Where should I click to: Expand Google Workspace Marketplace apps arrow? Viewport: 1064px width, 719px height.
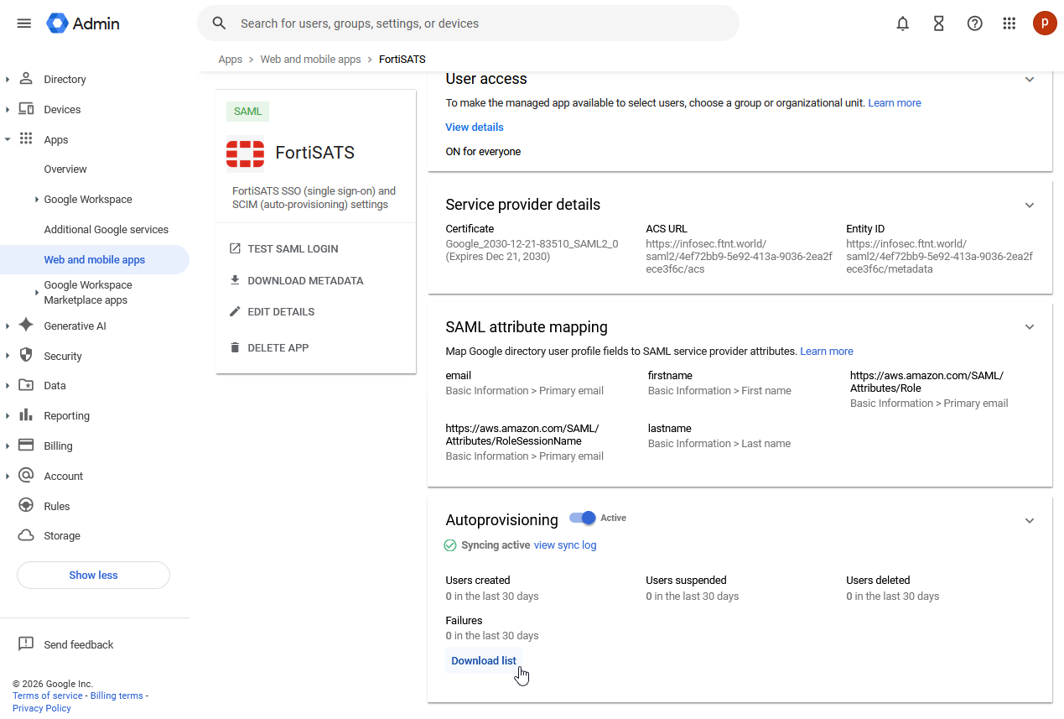37,292
